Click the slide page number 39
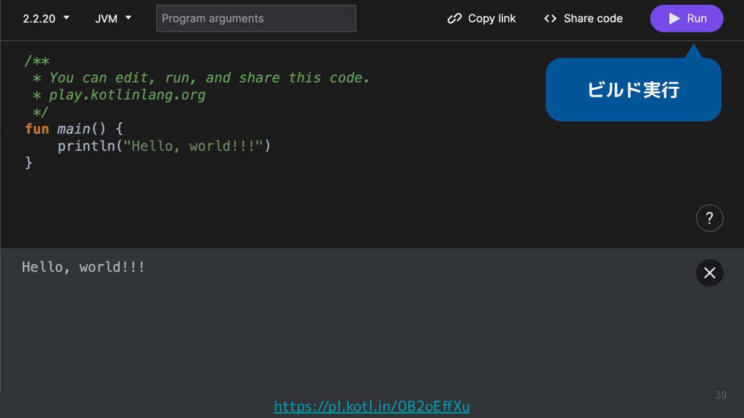Screen dimensions: 744x418 pyautogui.click(x=721, y=395)
